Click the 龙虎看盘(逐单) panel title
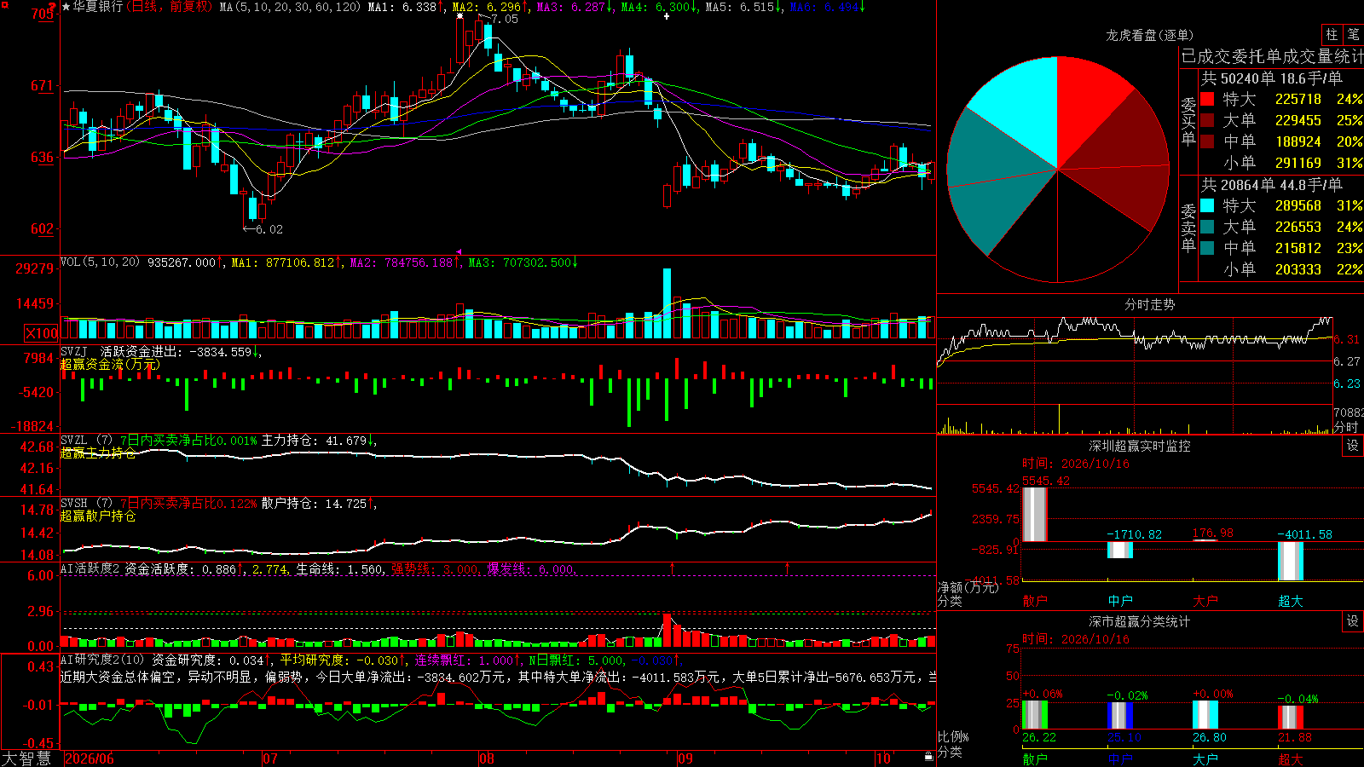Screen dimensions: 1364x767 click(x=1149, y=35)
